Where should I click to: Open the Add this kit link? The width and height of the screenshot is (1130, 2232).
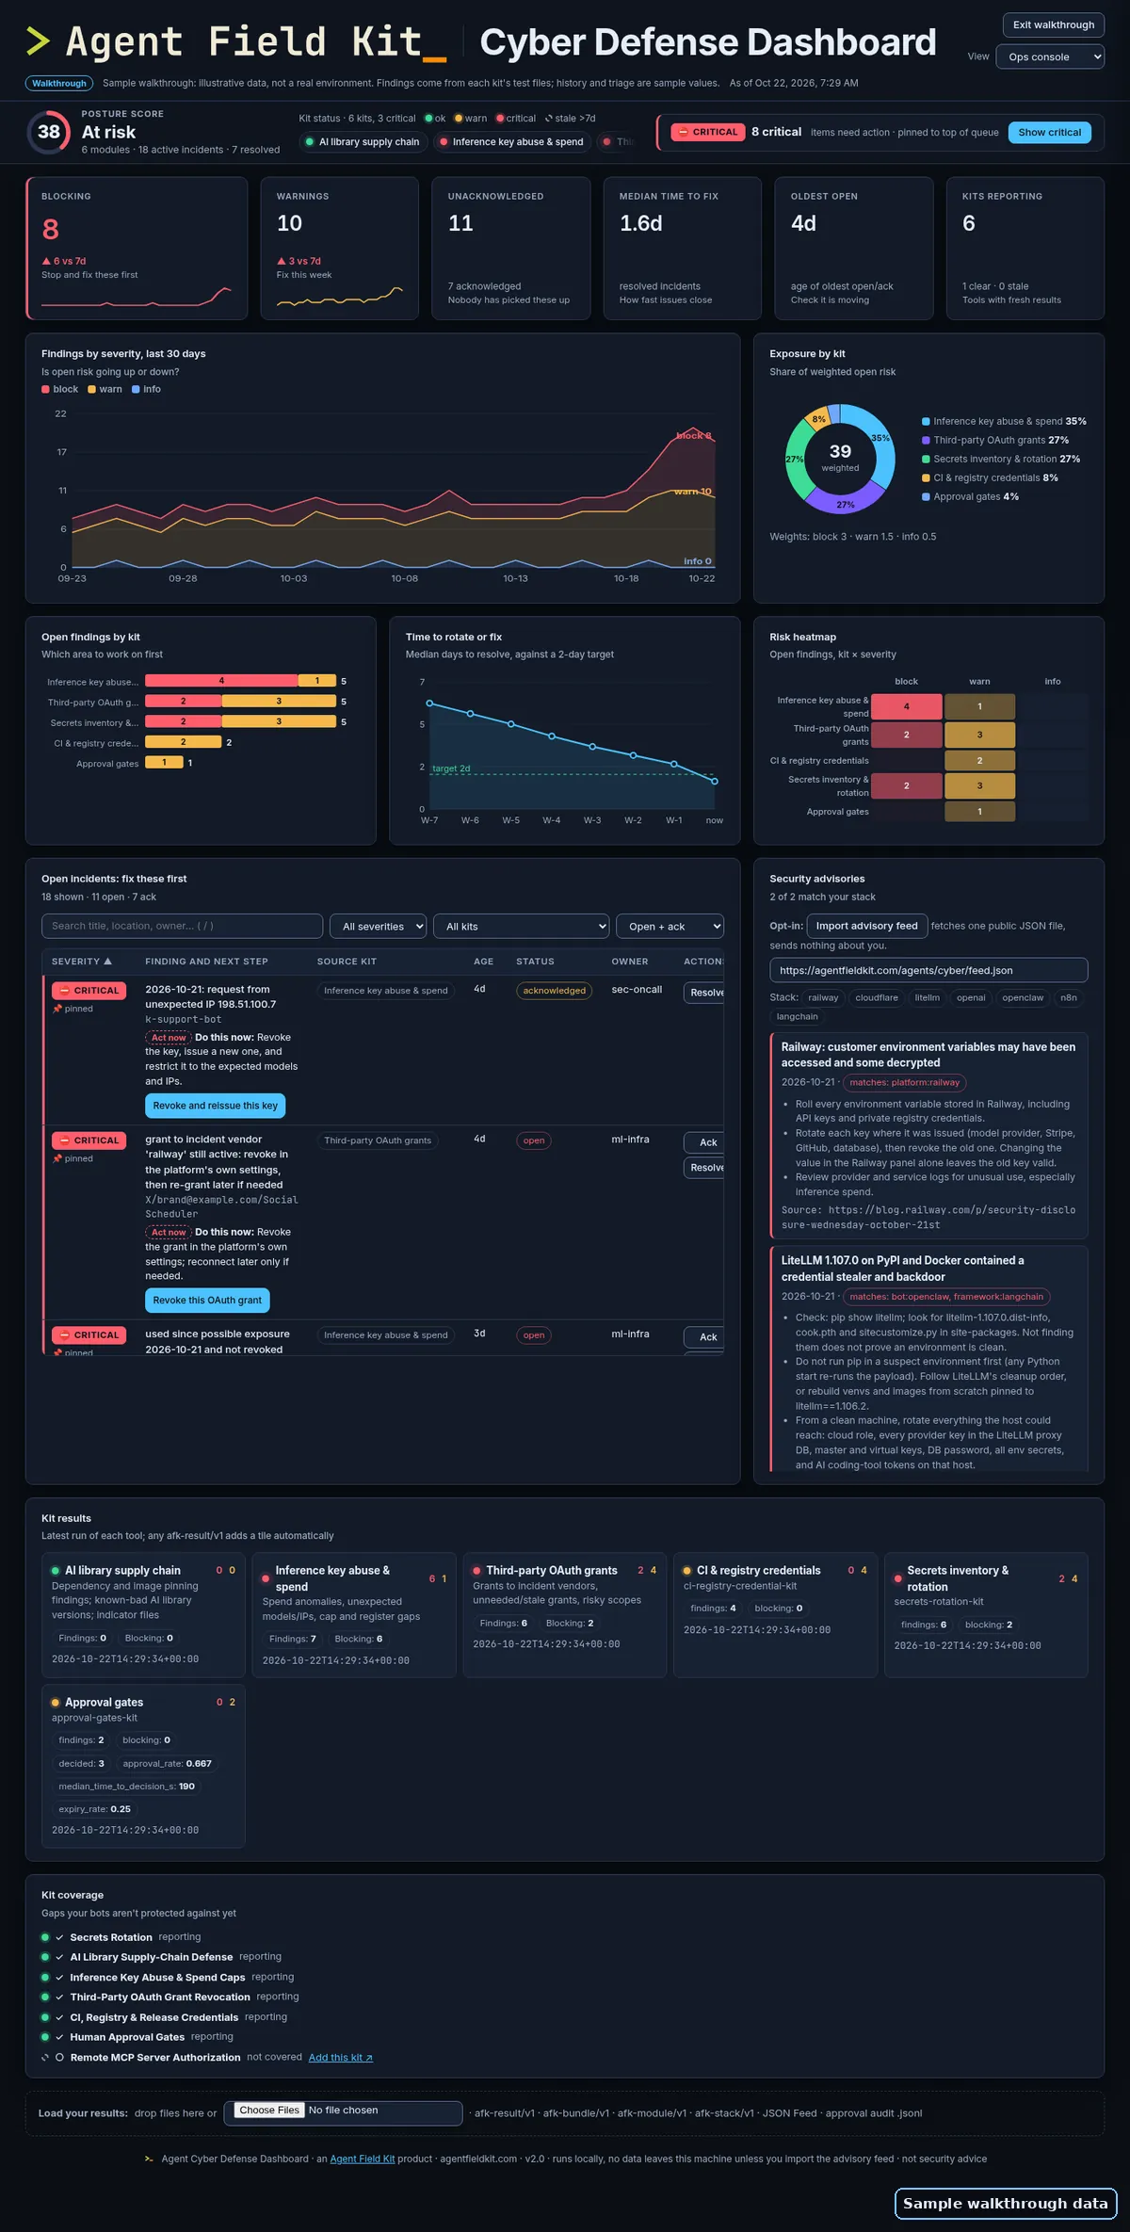[x=341, y=2058]
